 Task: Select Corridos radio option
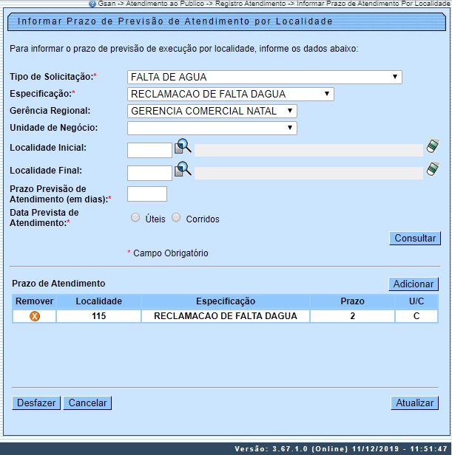pos(176,217)
